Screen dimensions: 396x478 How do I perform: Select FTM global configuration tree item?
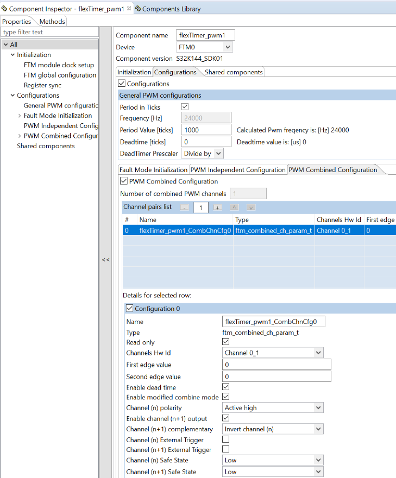[x=60, y=75]
